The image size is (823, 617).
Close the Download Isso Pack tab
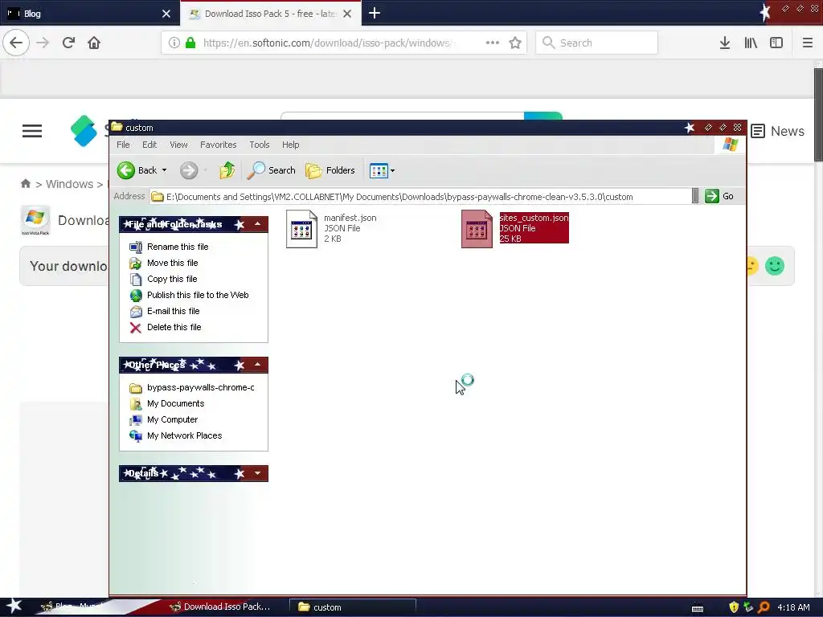click(x=347, y=14)
